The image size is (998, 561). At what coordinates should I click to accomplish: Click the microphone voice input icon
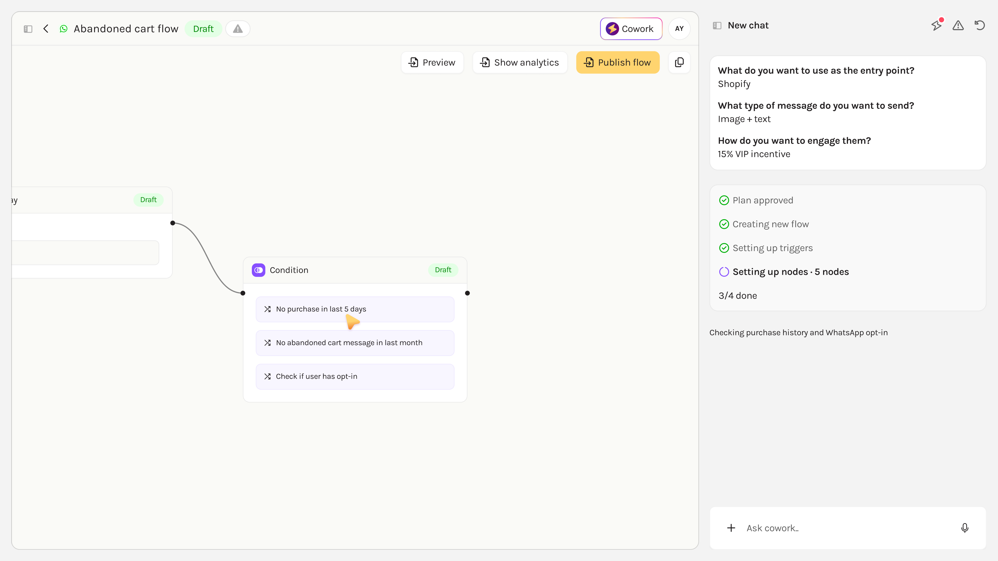[x=965, y=528]
